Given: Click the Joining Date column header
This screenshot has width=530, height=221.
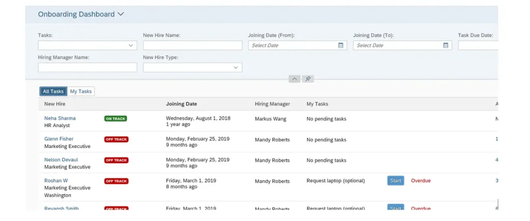Looking at the screenshot, I should [x=181, y=104].
